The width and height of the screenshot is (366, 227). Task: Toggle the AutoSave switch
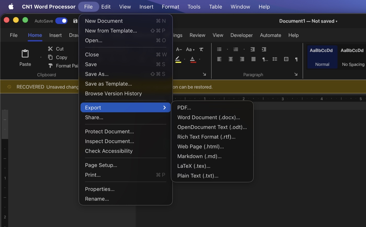tap(61, 21)
